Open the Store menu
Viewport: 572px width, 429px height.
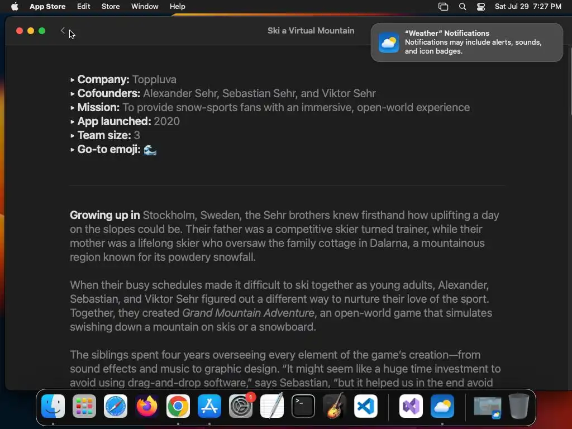click(111, 6)
